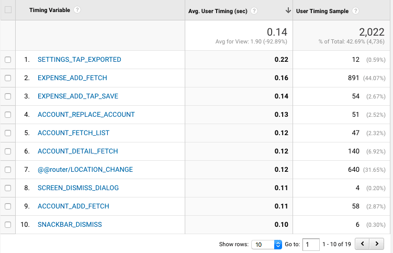Tick the select-all checkbox in header

coord(8,10)
